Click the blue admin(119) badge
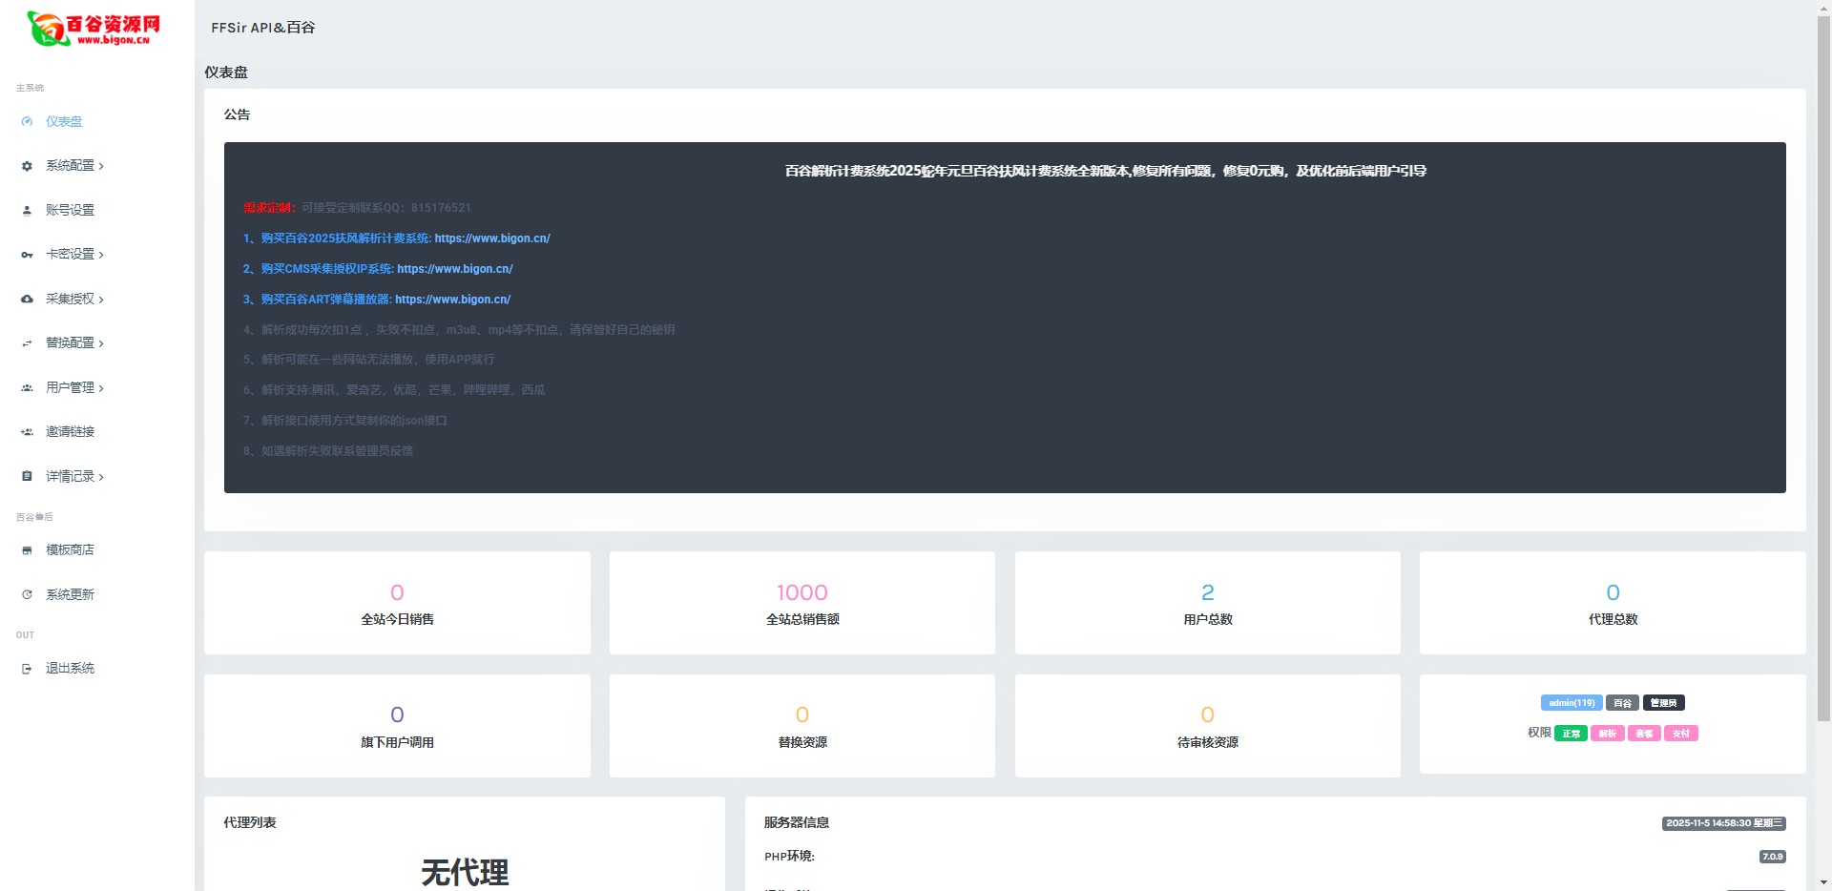The width and height of the screenshot is (1832, 891). [x=1571, y=703]
